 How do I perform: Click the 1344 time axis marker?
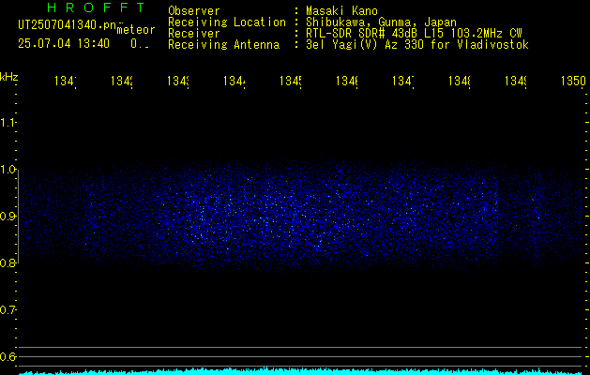234,82
